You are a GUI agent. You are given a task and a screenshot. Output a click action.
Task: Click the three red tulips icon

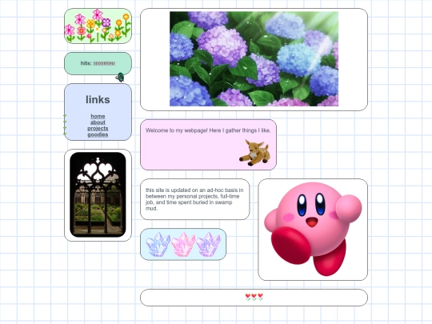coord(254,297)
